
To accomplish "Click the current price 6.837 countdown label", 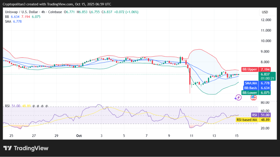I will coord(267,76).
